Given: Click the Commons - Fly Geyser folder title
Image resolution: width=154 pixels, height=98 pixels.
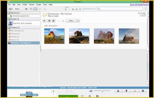Looking at the screenshot, I should (x=60, y=14).
